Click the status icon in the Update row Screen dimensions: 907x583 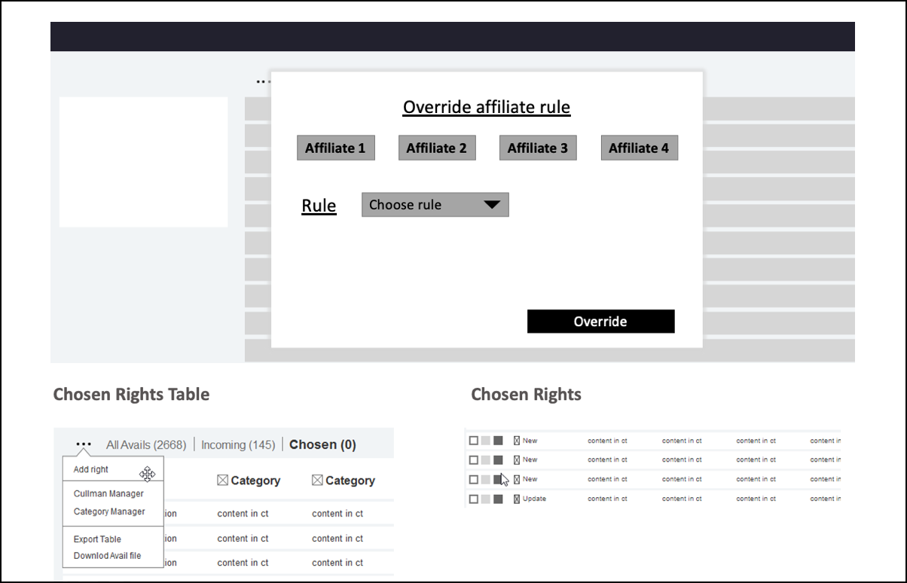point(517,499)
